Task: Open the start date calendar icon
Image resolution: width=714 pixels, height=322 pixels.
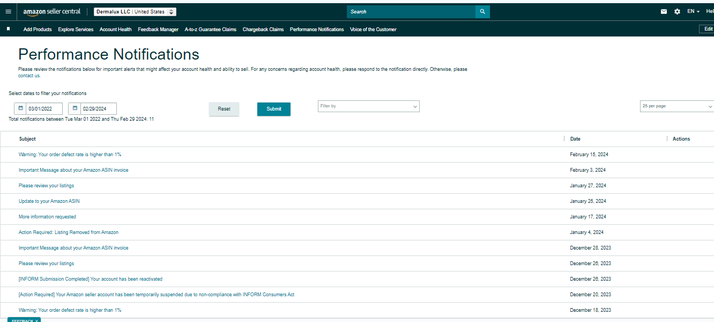Action: tap(20, 108)
